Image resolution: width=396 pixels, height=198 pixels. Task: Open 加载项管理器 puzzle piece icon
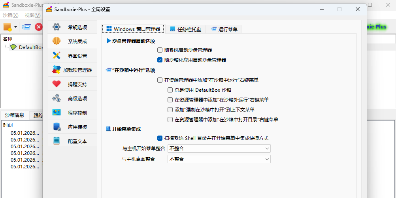[x=57, y=70]
